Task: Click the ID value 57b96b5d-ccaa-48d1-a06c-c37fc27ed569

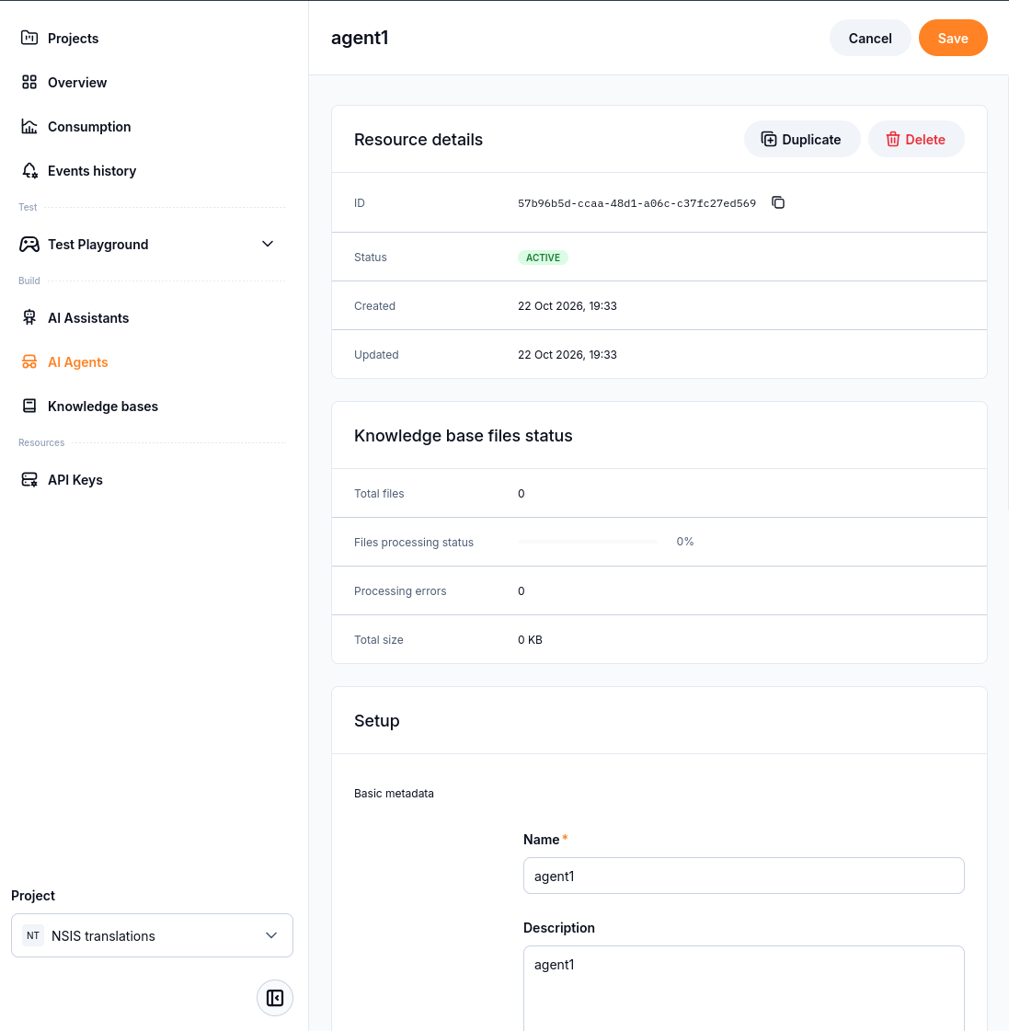Action: click(x=636, y=203)
